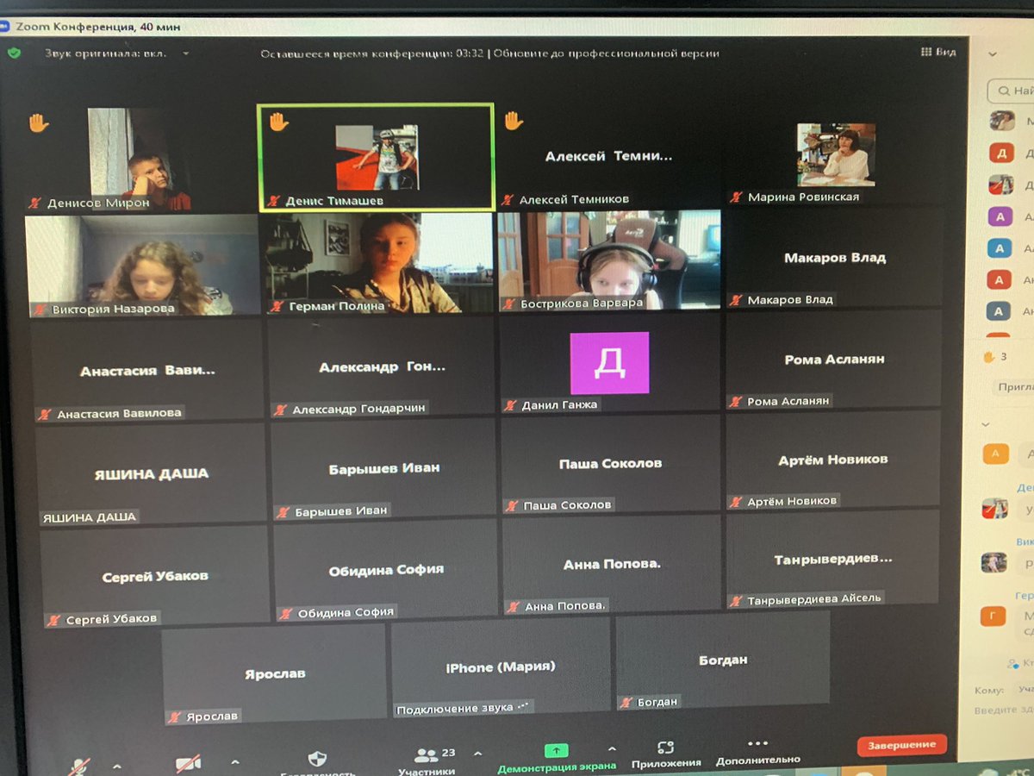Viewport: 1034px width, 776px height.
Task: Click muted mic icon beside Герман Полина name
Action: click(277, 305)
